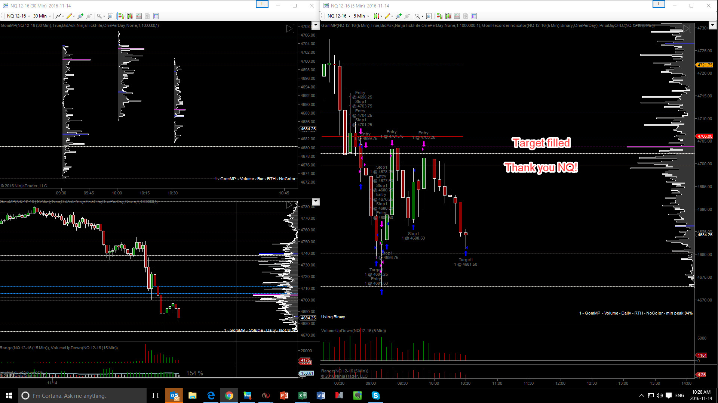This screenshot has height=403, width=718.
Task: Click zoom in icon in 5 Min window
Action: click(x=399, y=16)
